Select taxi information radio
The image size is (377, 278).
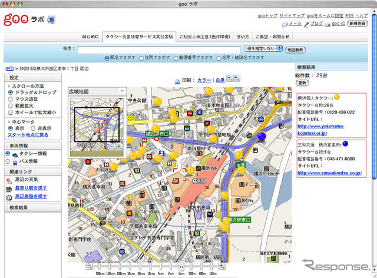click(x=8, y=153)
